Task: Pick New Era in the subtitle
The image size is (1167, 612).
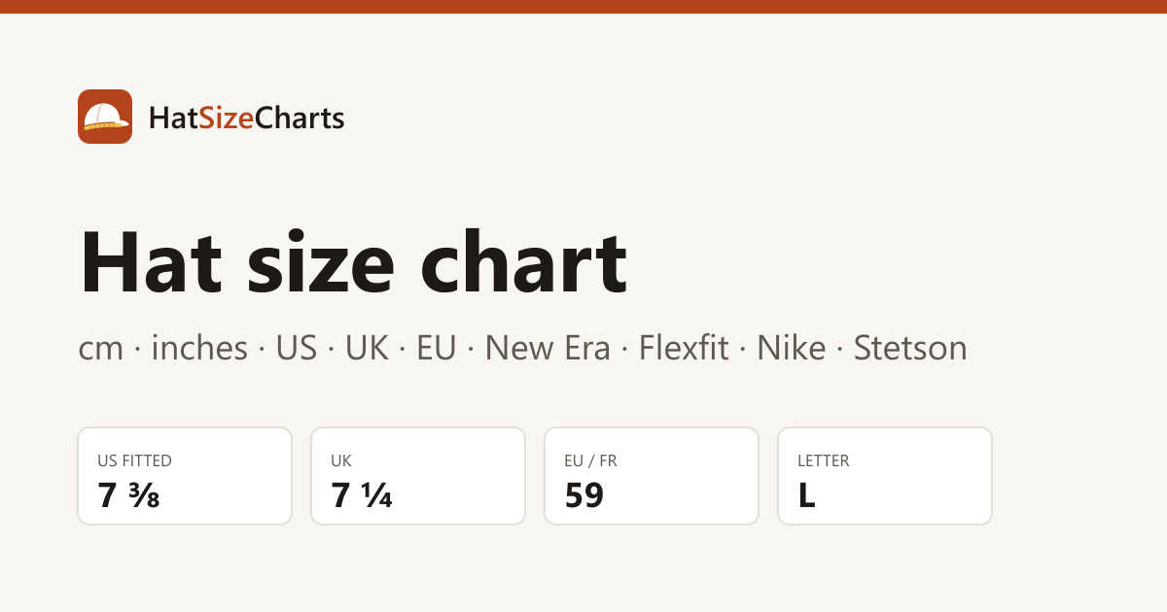Action: tap(548, 348)
